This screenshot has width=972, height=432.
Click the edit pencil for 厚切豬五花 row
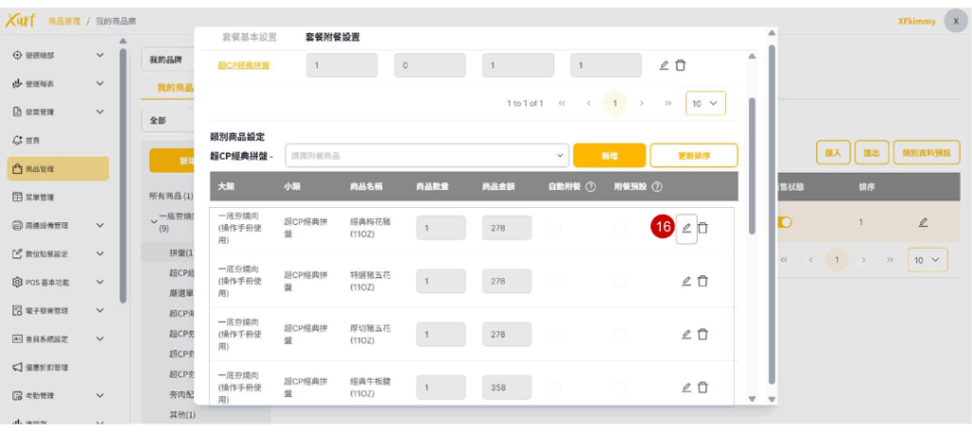(686, 334)
